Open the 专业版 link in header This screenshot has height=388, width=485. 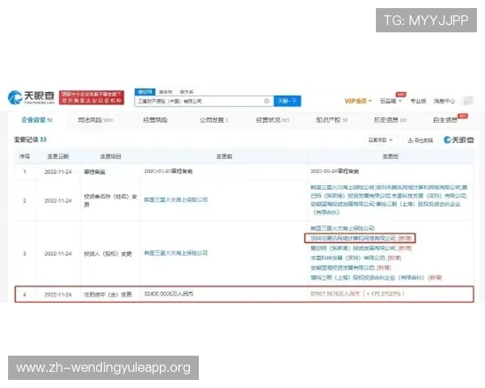pyautogui.click(x=418, y=101)
